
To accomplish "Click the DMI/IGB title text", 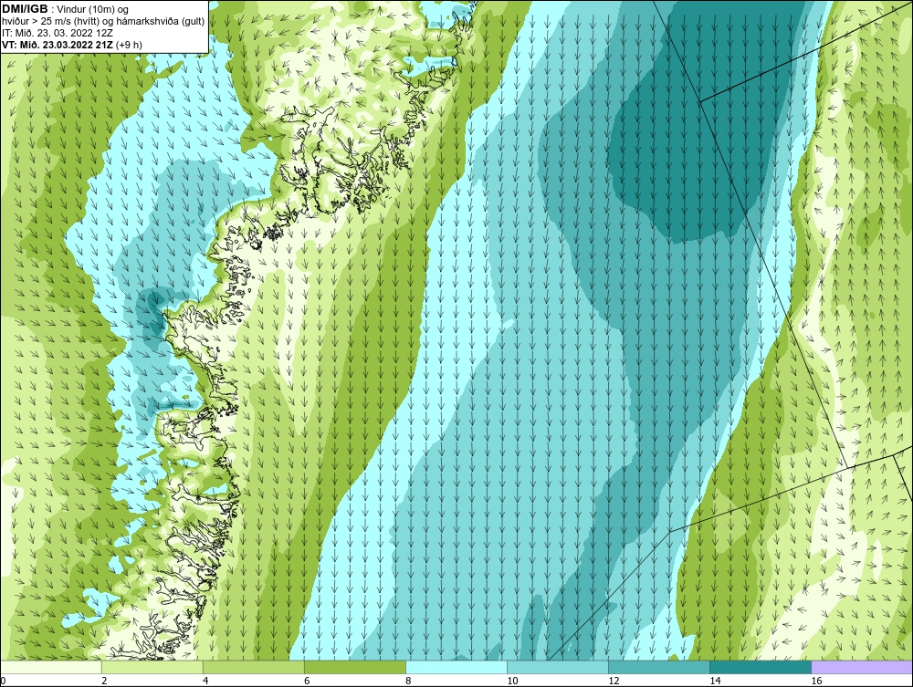I will pyautogui.click(x=25, y=9).
